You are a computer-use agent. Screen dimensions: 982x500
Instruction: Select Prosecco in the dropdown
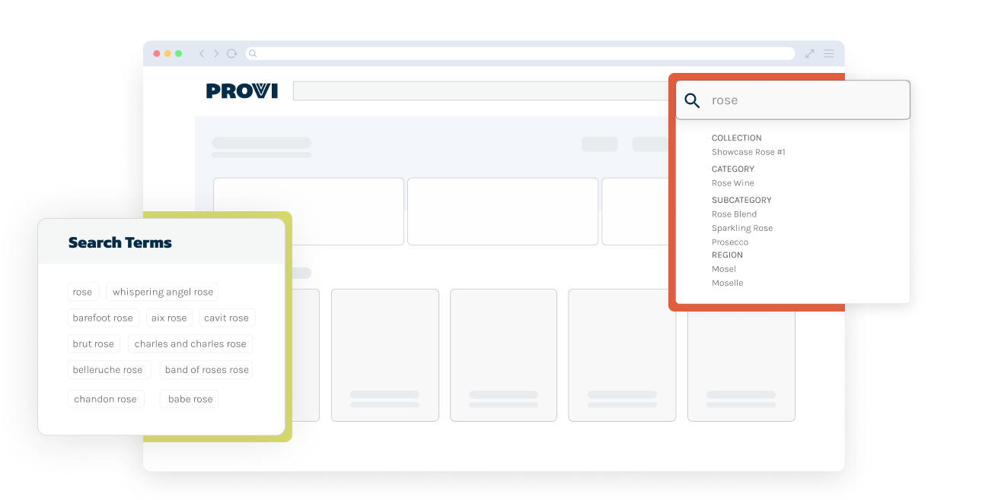729,242
